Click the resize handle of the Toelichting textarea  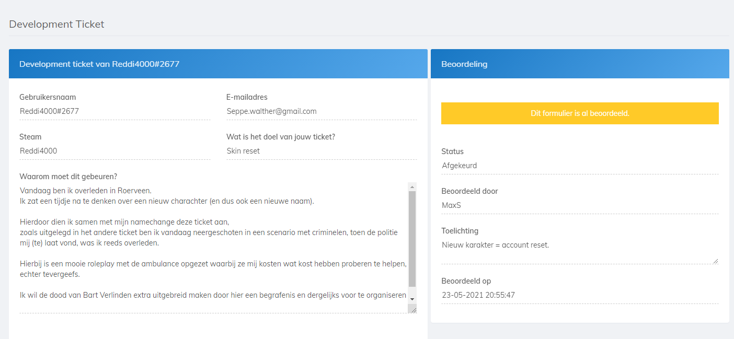(x=715, y=261)
